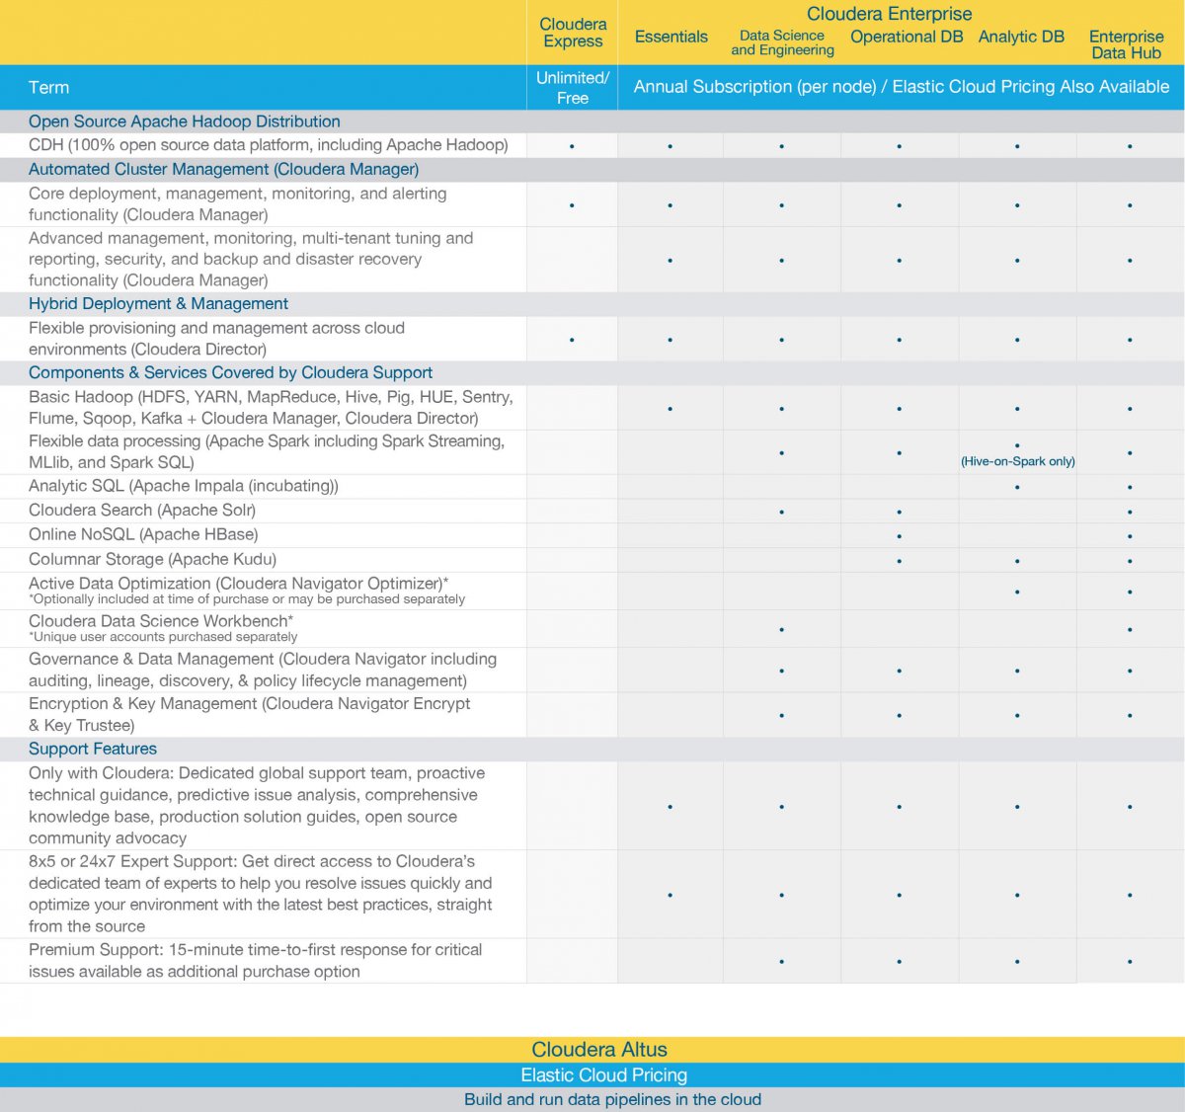Select Premium Support 15-minute response row

(256, 960)
